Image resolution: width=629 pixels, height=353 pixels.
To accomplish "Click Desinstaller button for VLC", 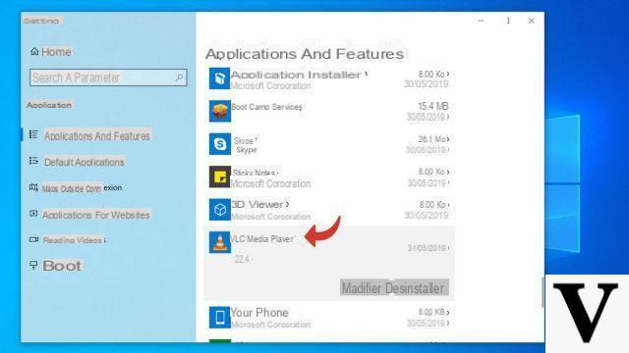I will click(x=415, y=288).
